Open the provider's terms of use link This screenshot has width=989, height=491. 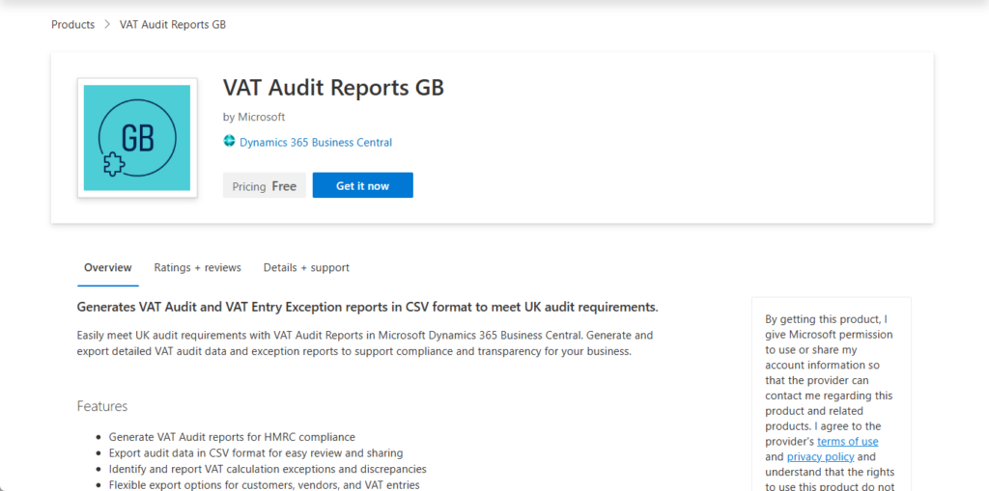(847, 442)
